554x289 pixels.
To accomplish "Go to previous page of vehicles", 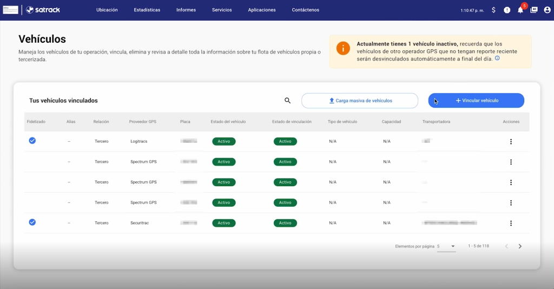I will coord(506,246).
